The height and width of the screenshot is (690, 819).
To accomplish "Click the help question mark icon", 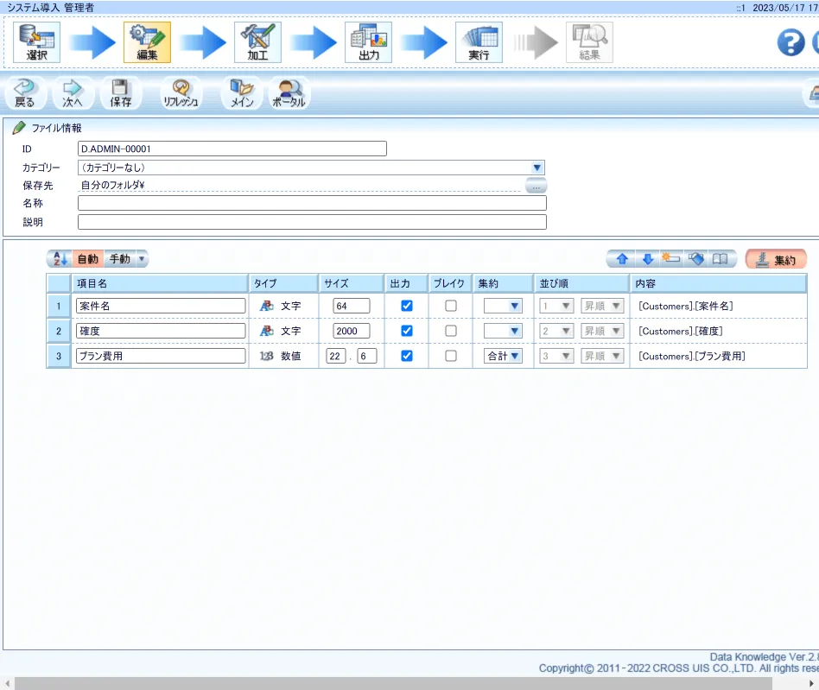I will [x=790, y=42].
